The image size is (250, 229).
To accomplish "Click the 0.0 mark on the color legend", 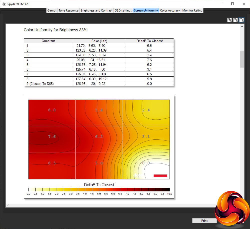I will tap(28, 194).
